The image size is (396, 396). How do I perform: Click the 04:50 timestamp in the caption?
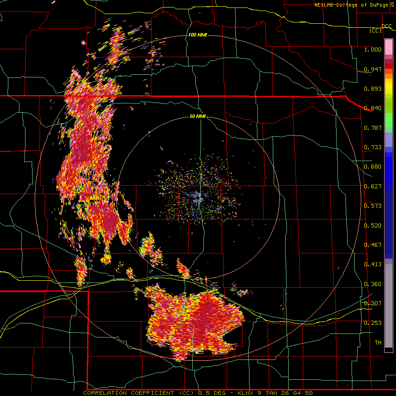(x=303, y=393)
